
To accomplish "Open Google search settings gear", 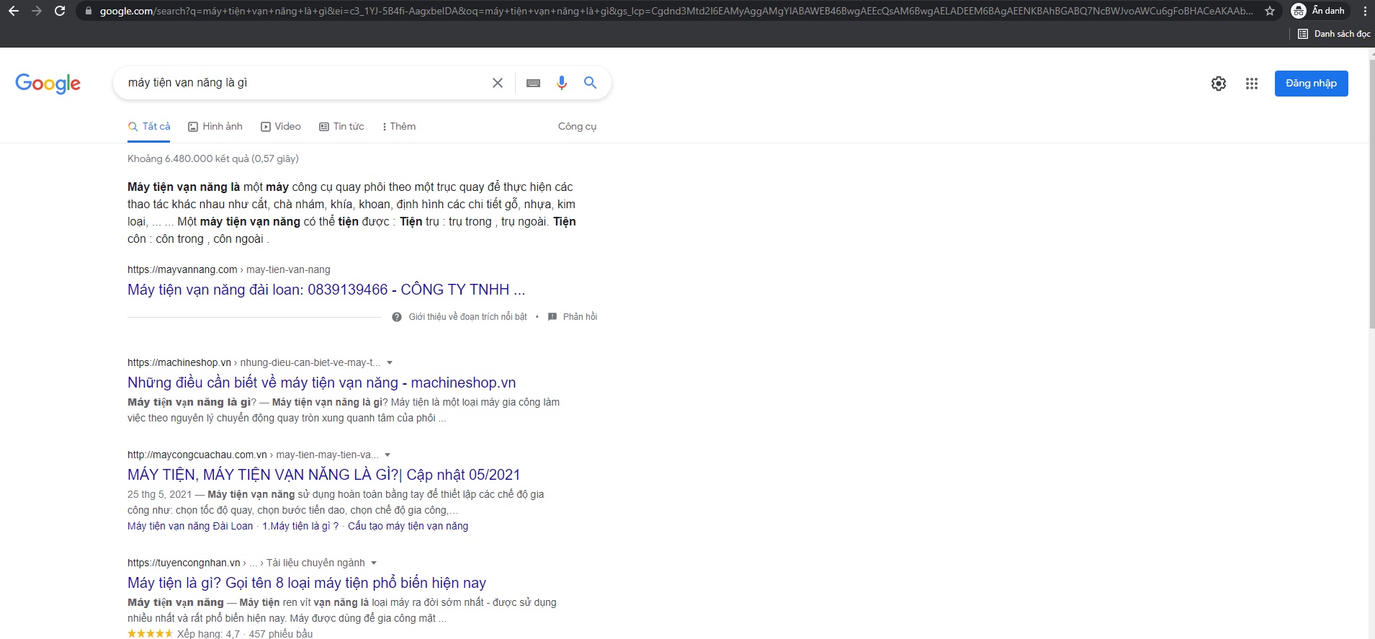I will (x=1218, y=84).
